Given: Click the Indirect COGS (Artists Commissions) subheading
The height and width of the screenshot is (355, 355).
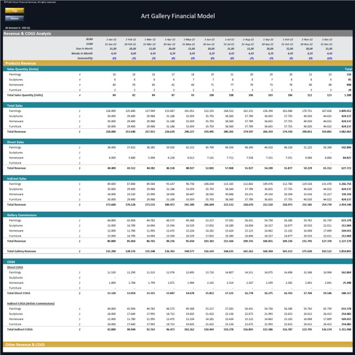Looking at the screenshot, I should [30, 304].
